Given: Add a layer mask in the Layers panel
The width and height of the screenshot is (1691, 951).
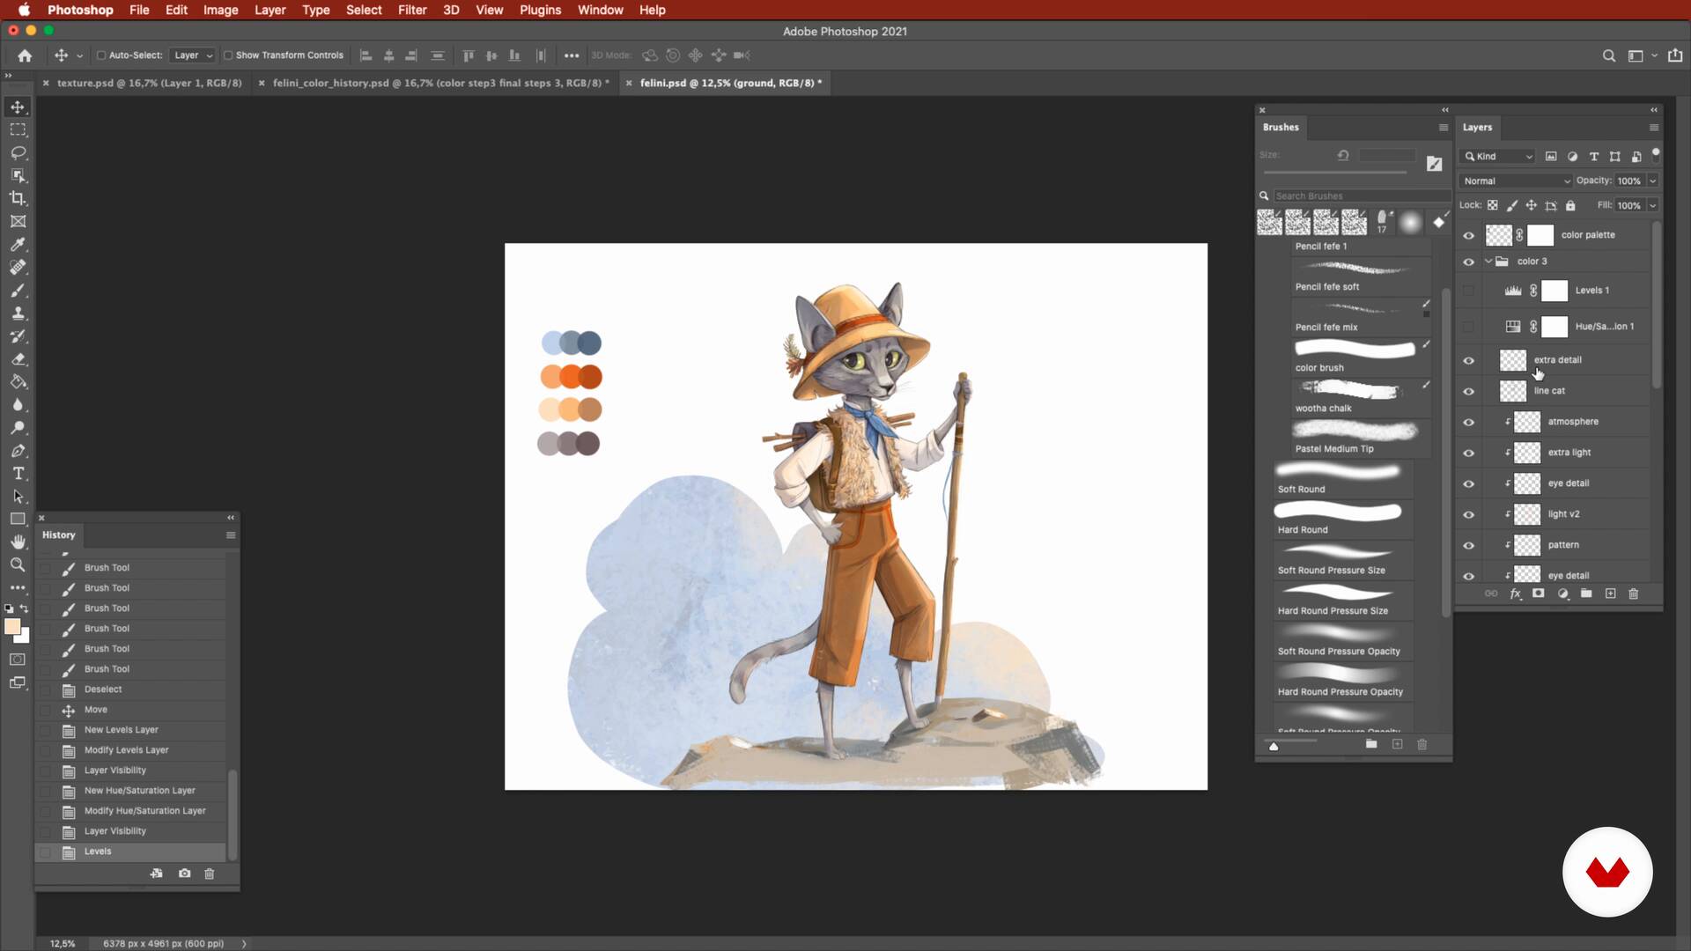Looking at the screenshot, I should (1539, 593).
